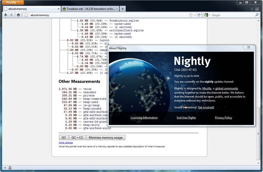Open the orange Nightly application menu

click(x=13, y=2)
